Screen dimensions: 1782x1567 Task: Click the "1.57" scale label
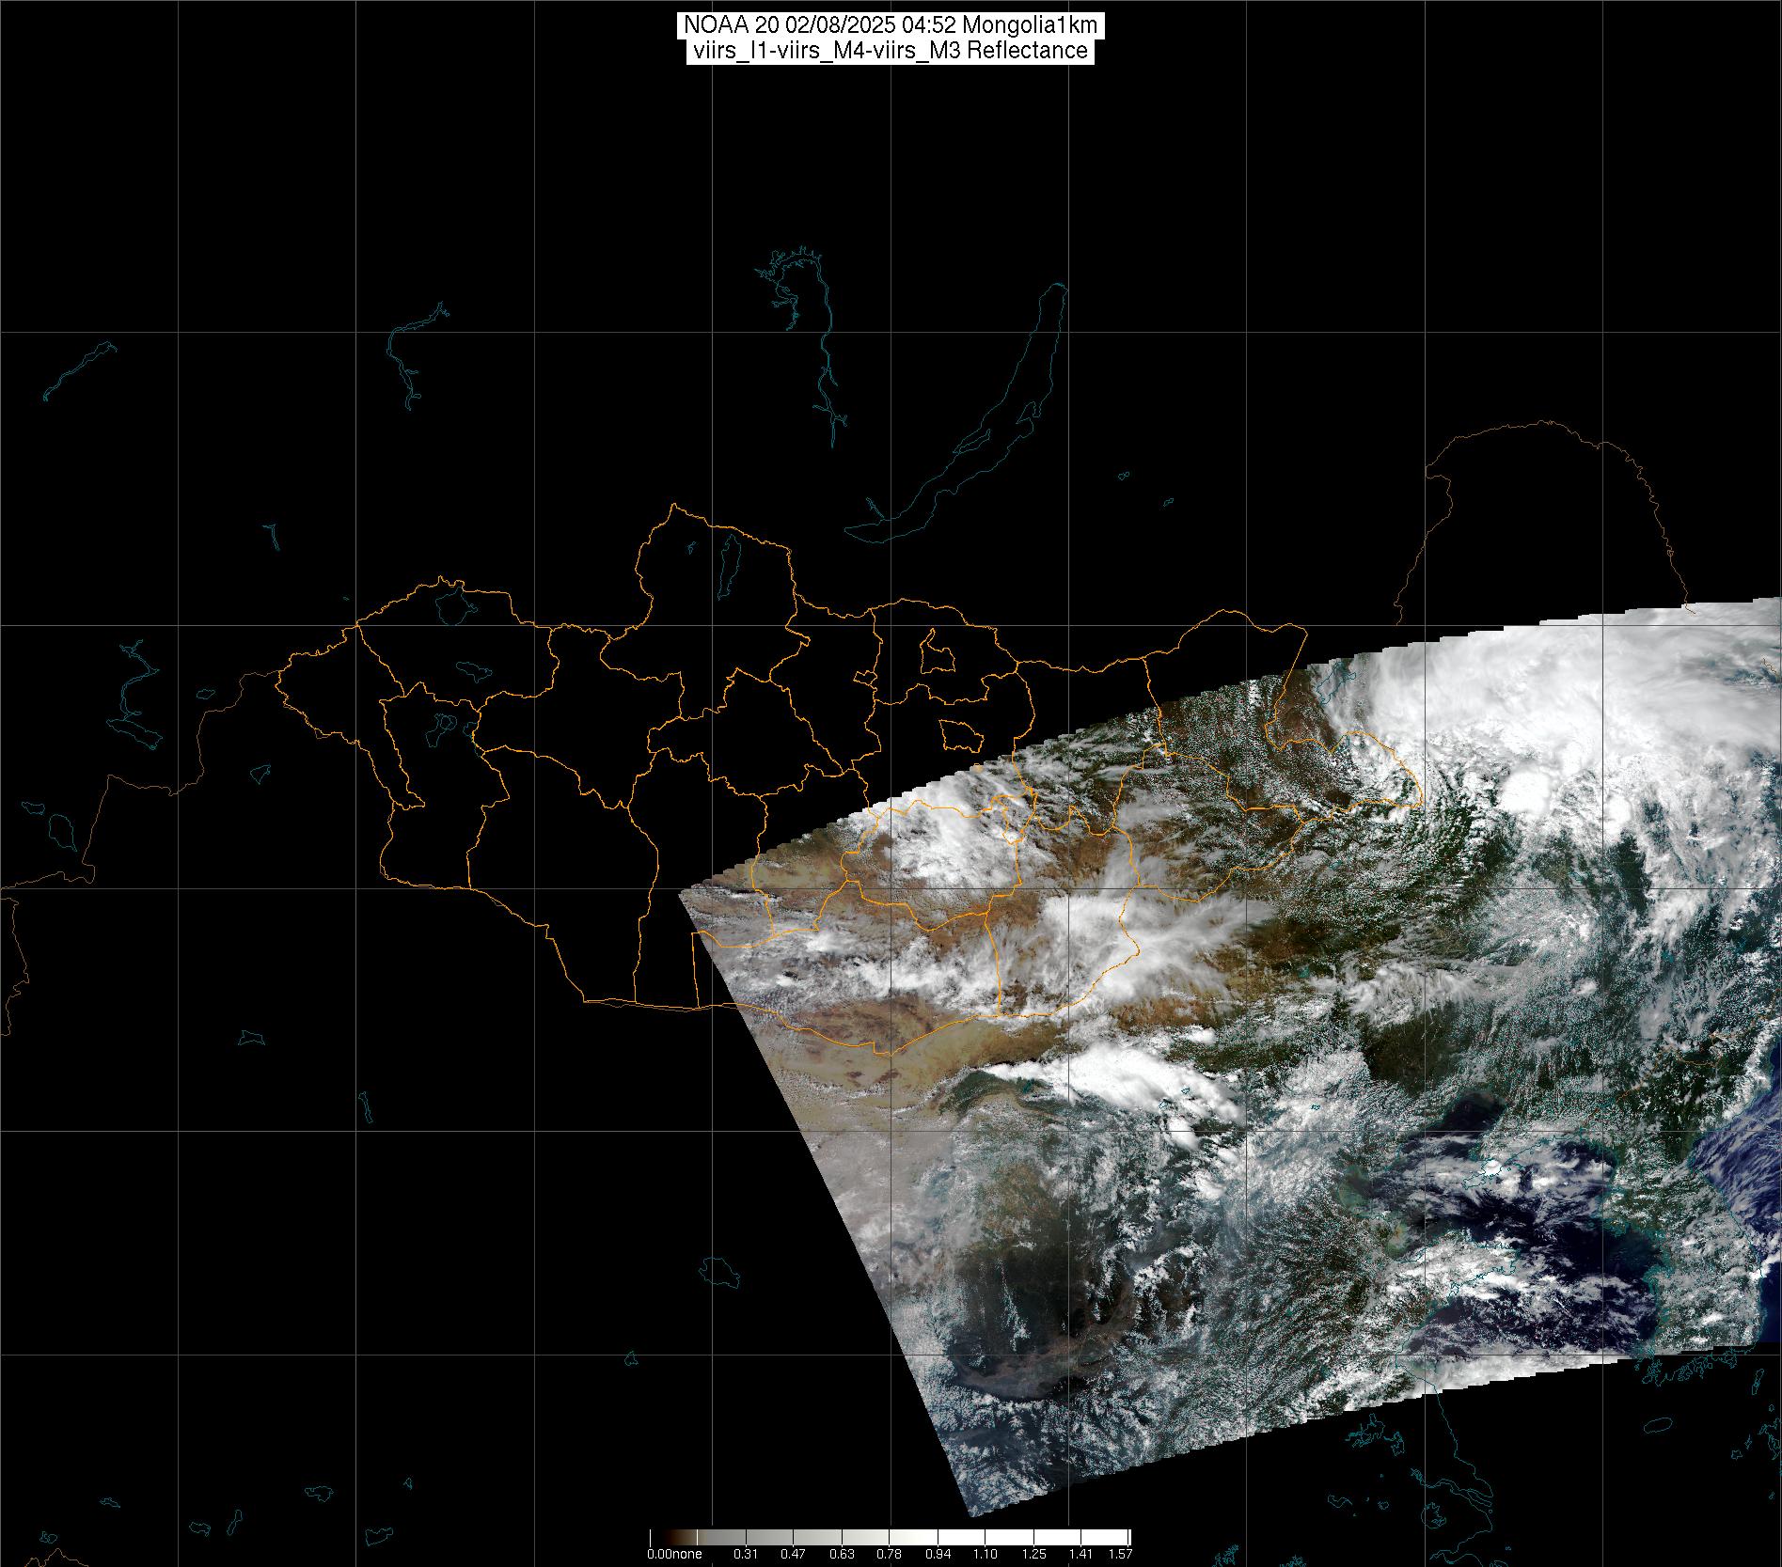click(1120, 1554)
